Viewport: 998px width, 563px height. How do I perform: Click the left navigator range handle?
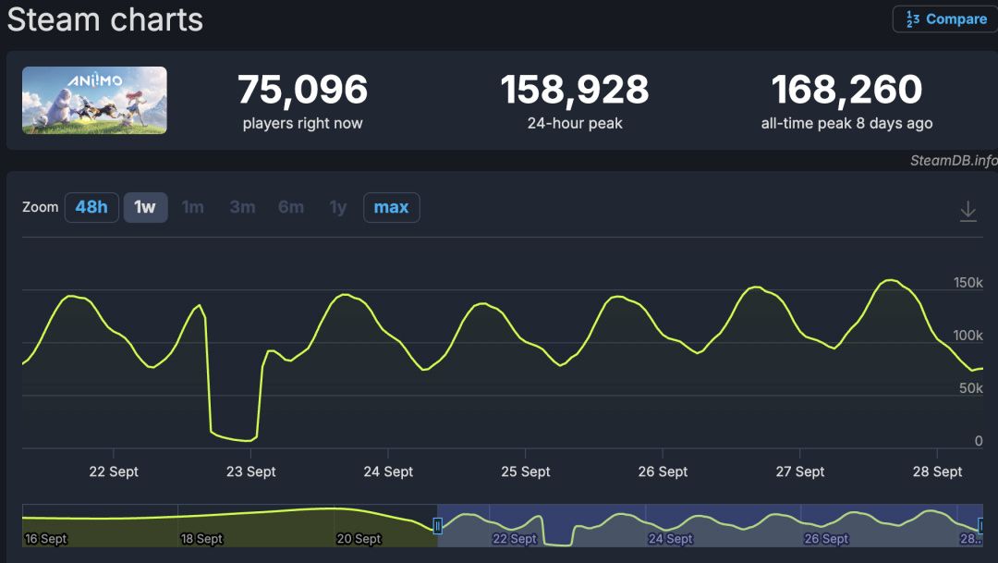[437, 525]
